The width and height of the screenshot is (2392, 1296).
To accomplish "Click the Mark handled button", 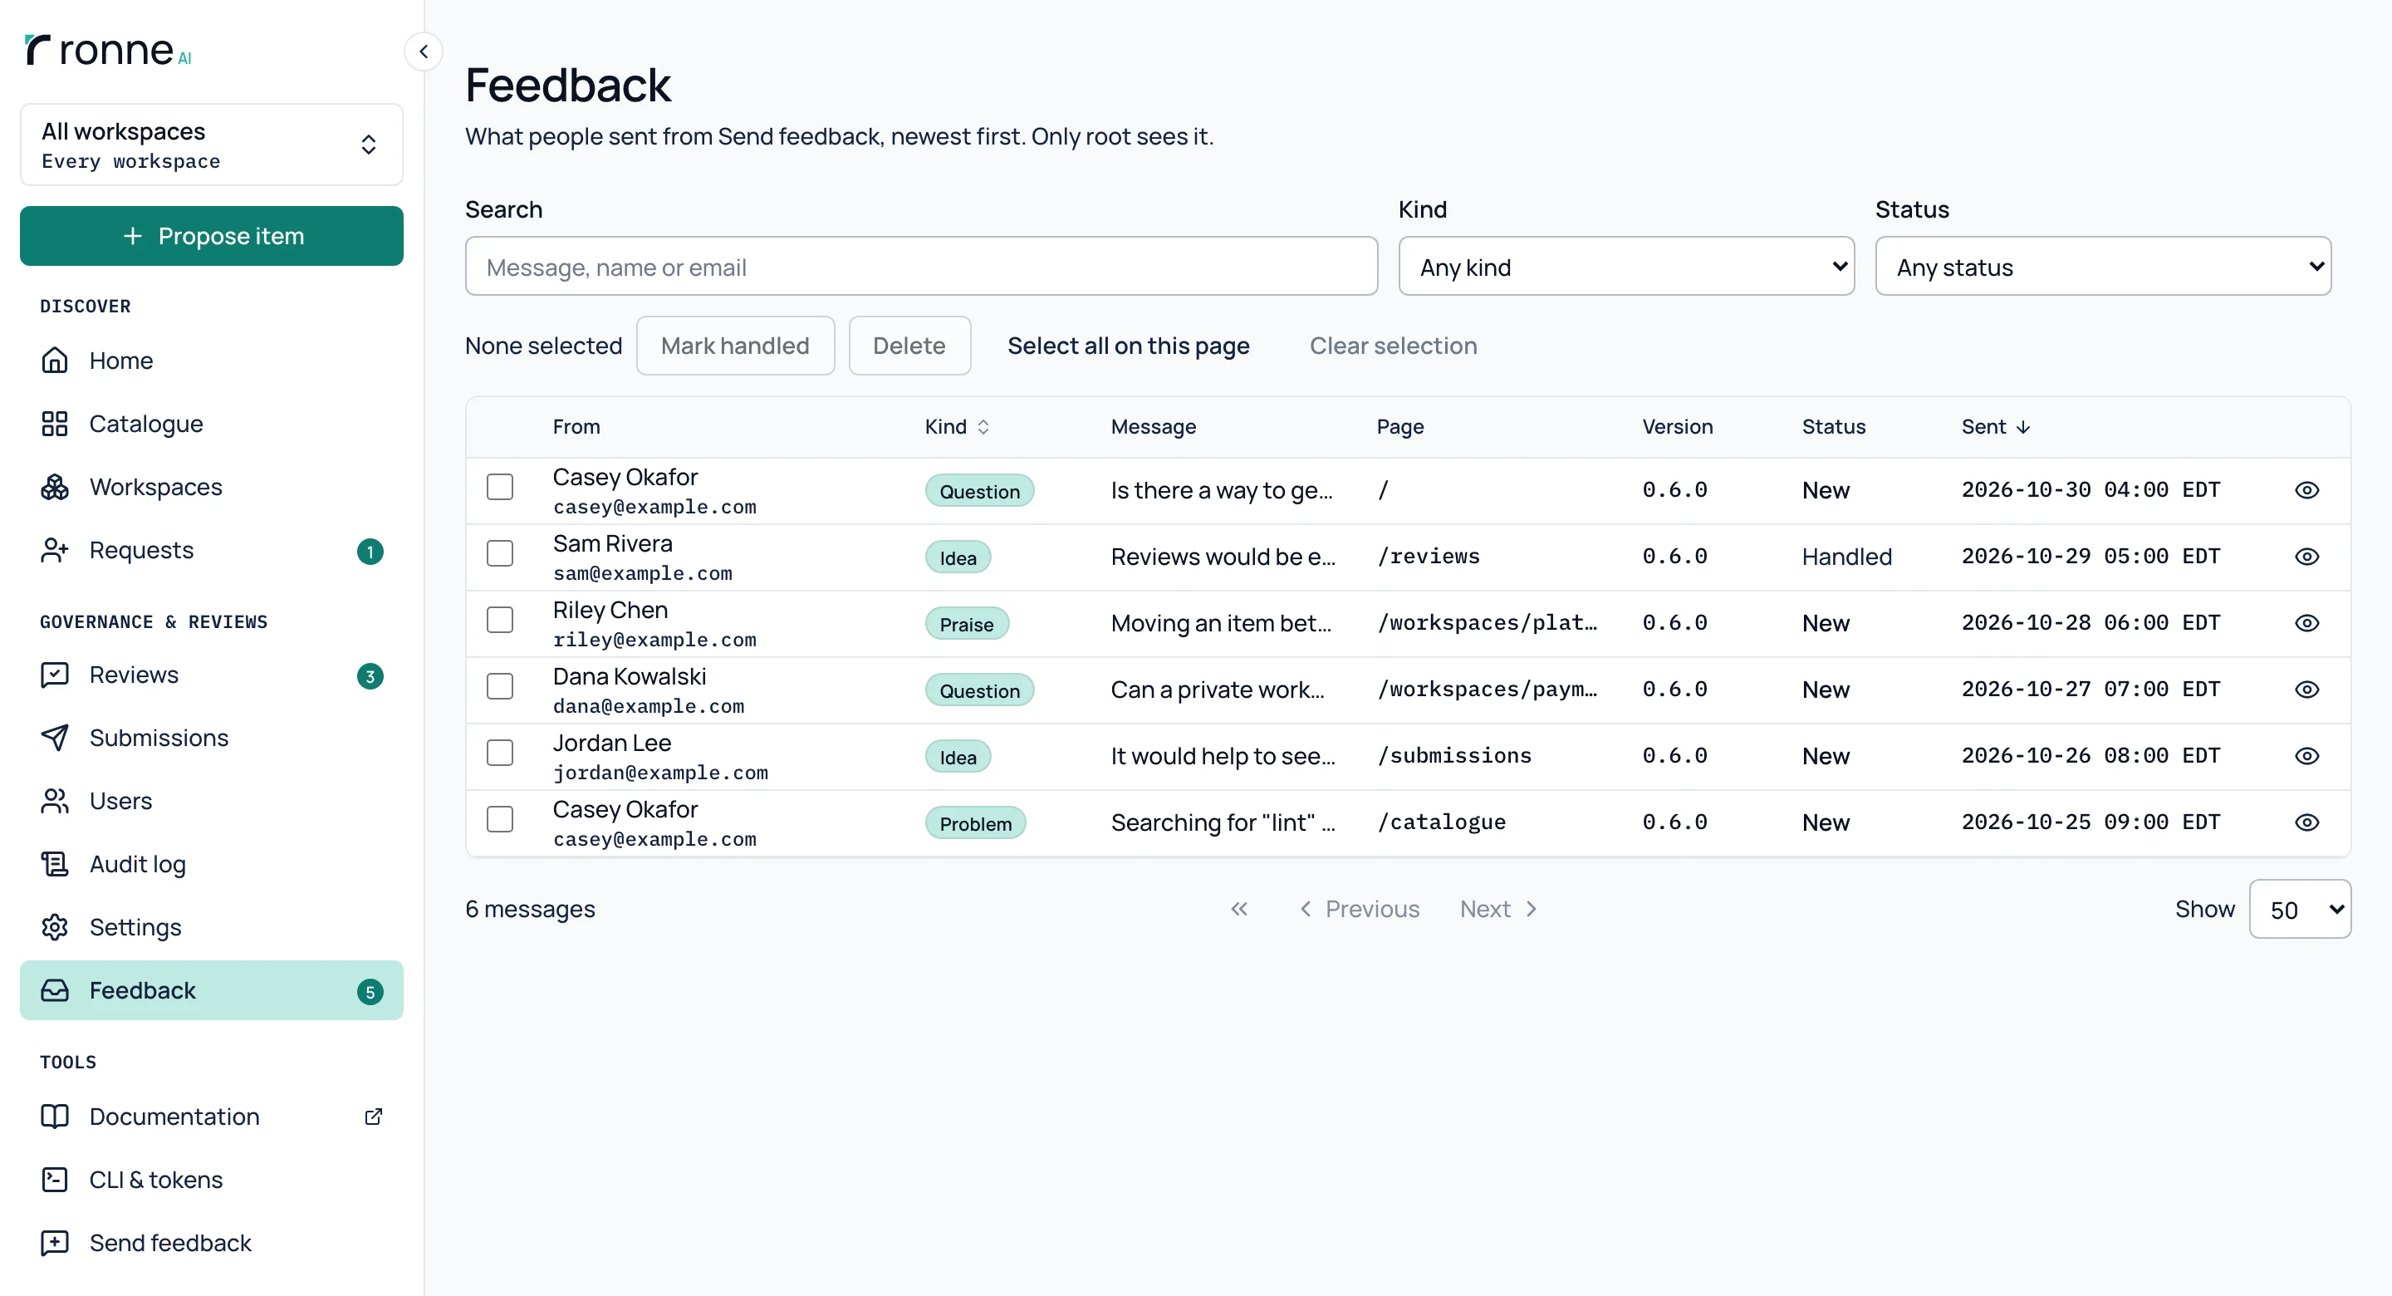I will (734, 346).
